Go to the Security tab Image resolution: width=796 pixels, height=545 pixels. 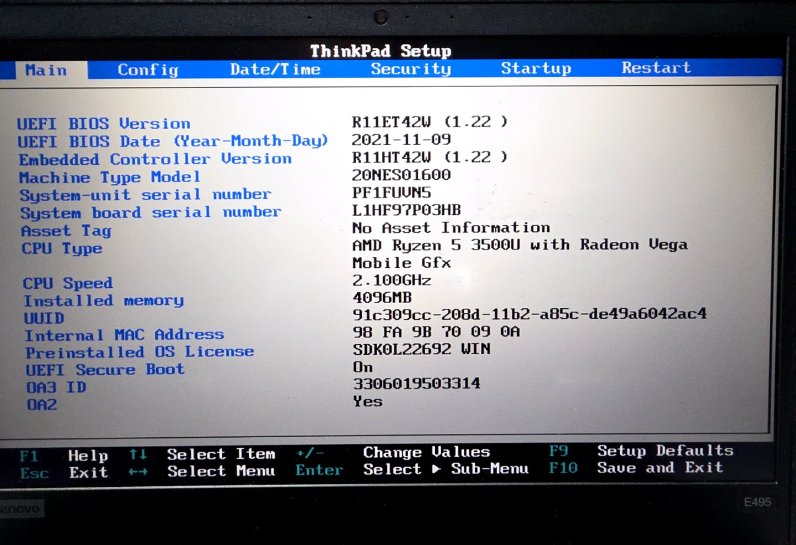point(411,69)
